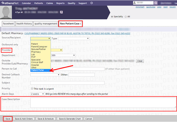This screenshot has height=122, width=177.
Task: Select the Specialty radio button
Action: [x=112, y=16]
